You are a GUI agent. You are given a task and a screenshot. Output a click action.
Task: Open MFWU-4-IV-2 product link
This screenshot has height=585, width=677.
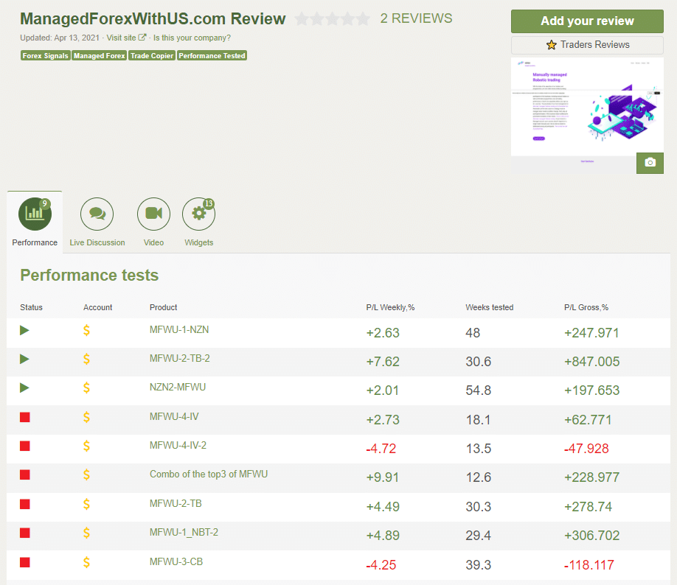tap(178, 445)
